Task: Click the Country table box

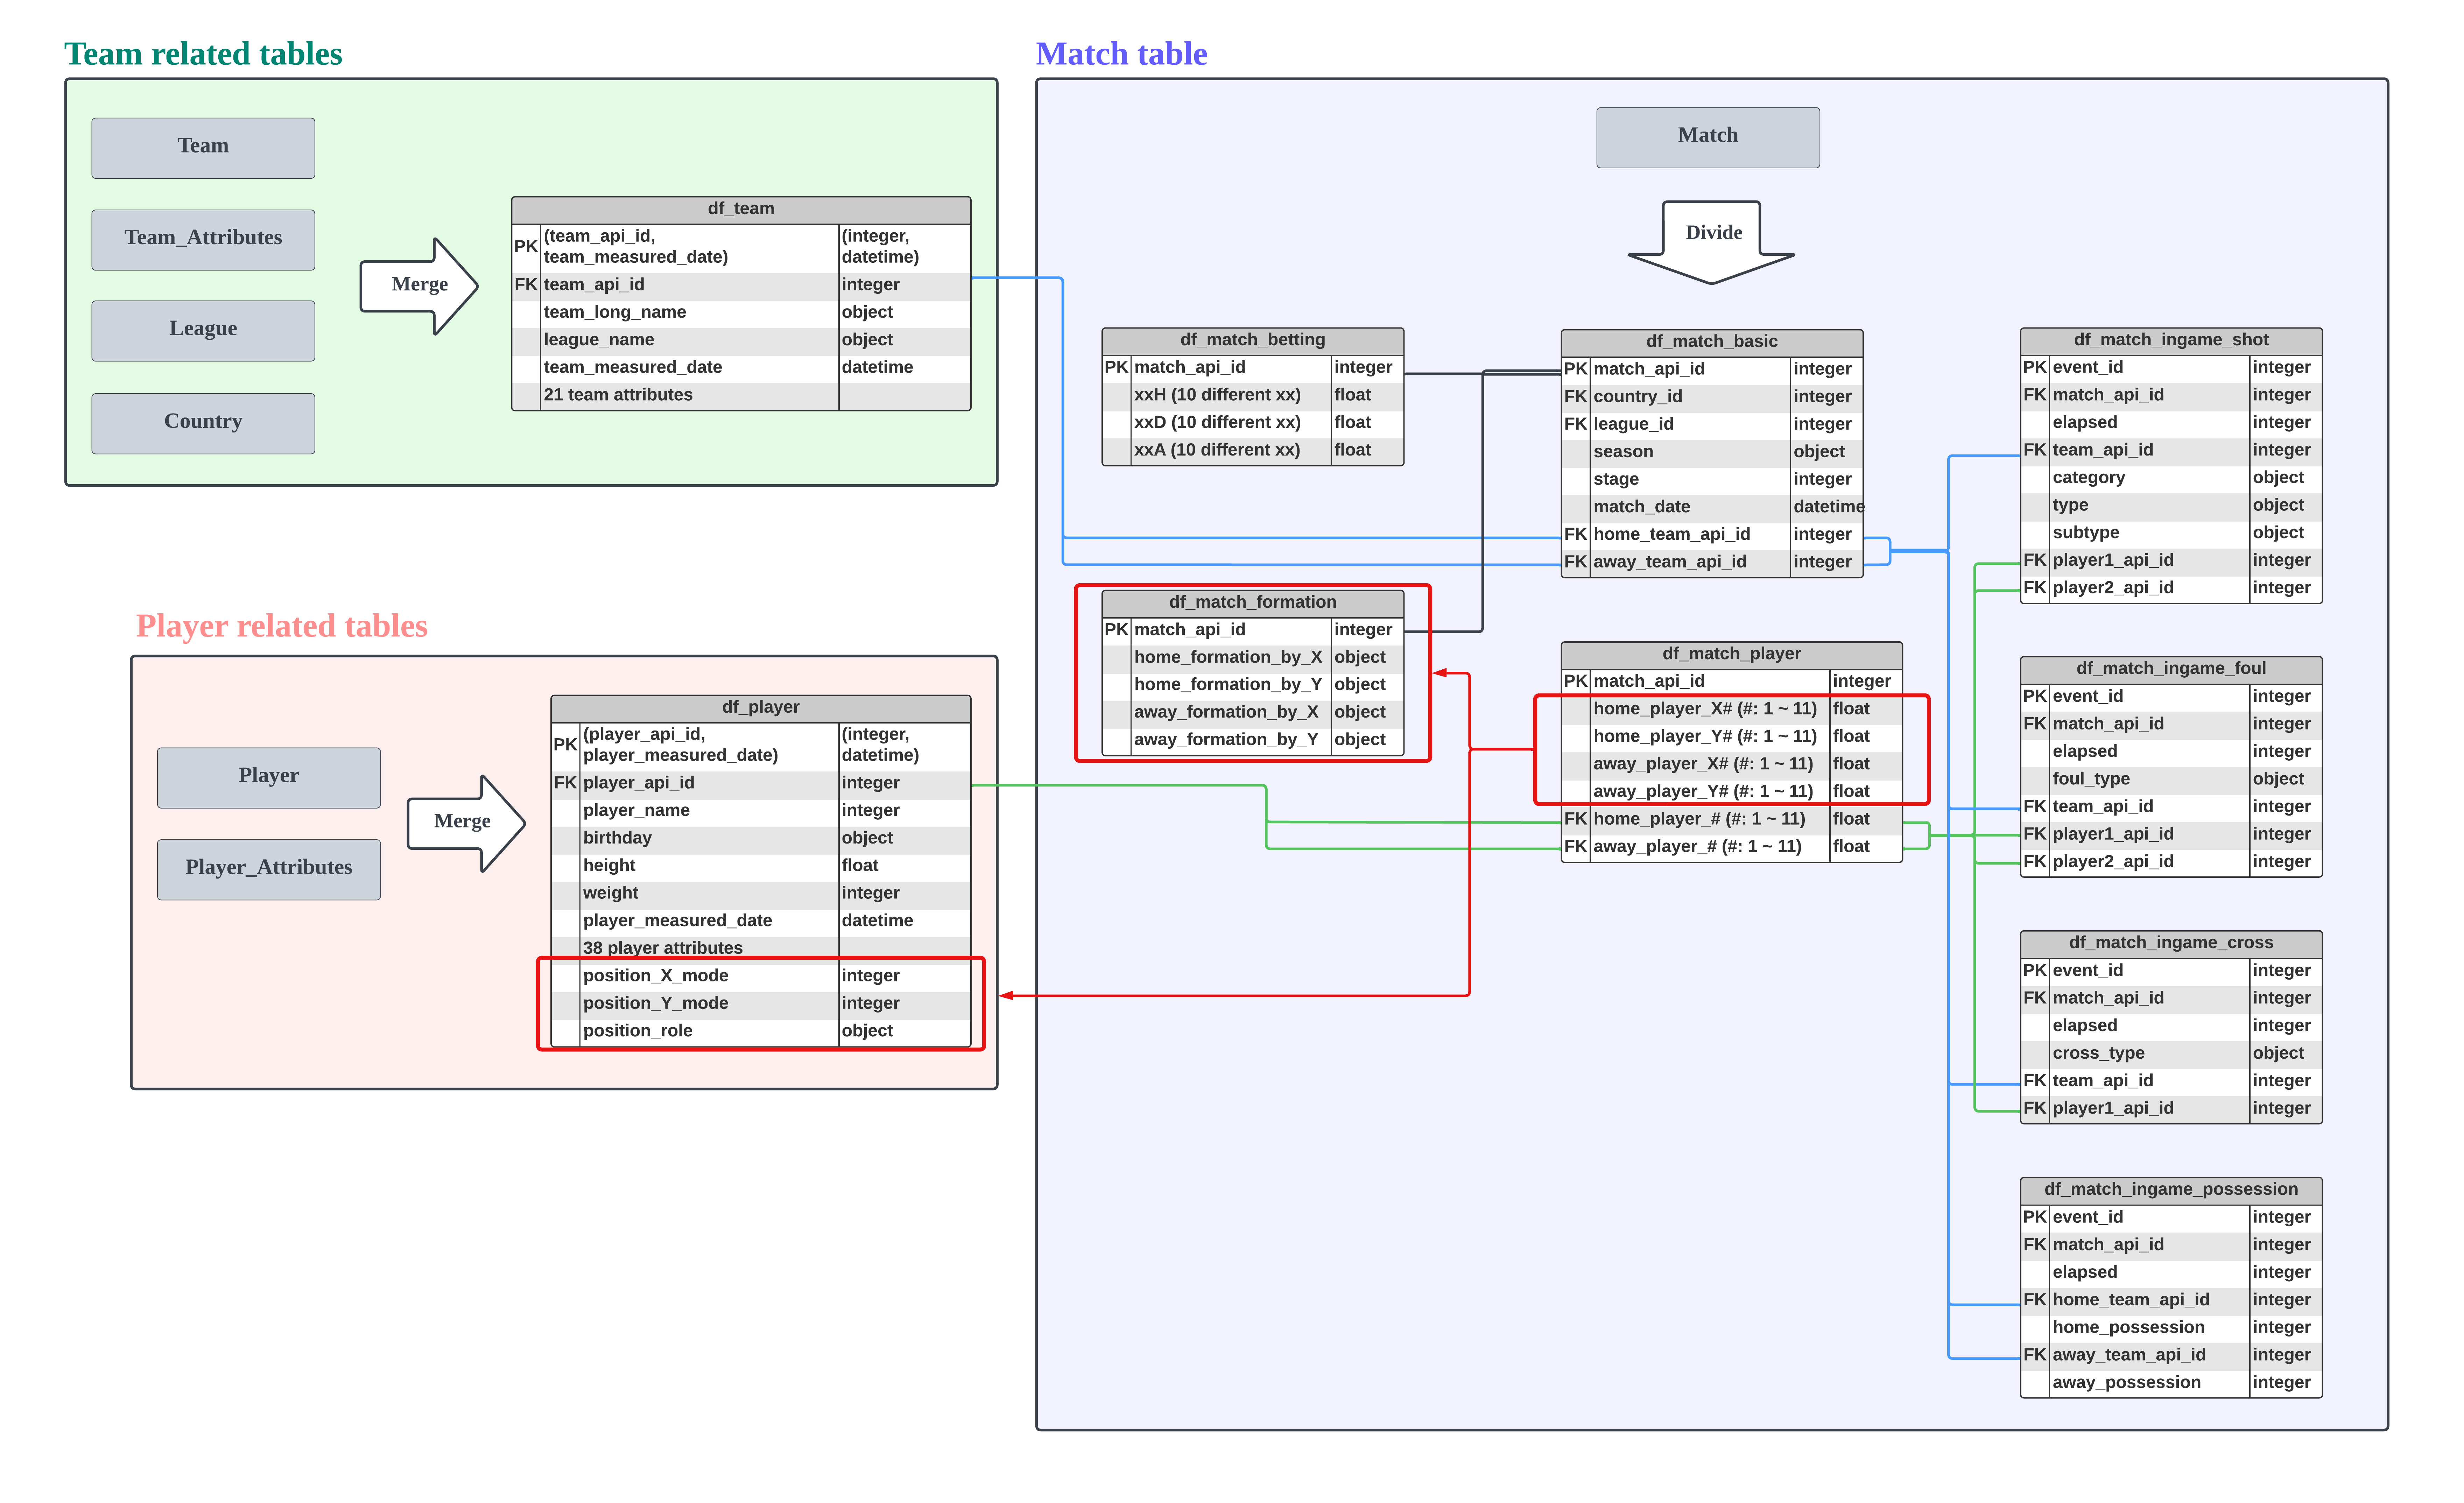Action: click(203, 422)
